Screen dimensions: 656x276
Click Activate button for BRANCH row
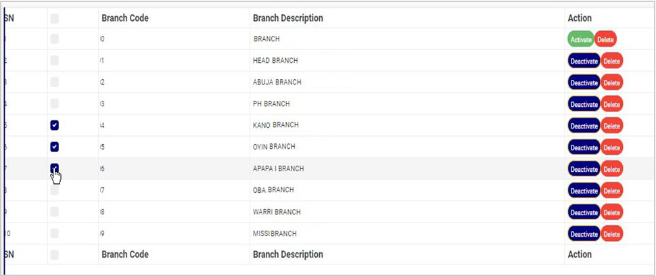[x=580, y=40]
